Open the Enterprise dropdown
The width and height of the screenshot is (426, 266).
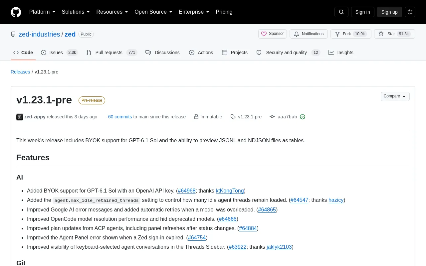tap(194, 12)
